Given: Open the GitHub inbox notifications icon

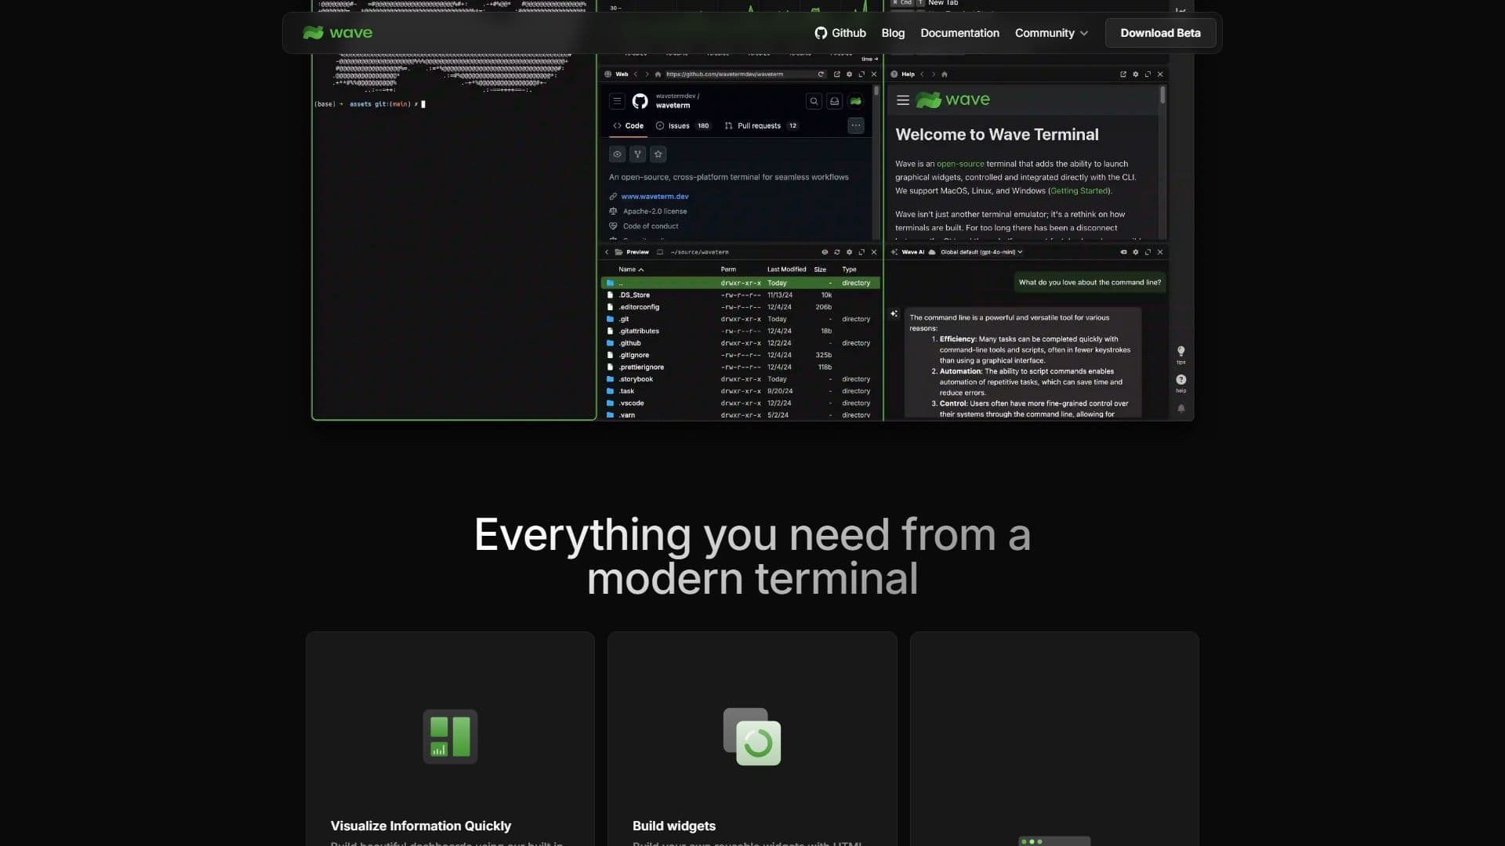Looking at the screenshot, I should click(835, 101).
